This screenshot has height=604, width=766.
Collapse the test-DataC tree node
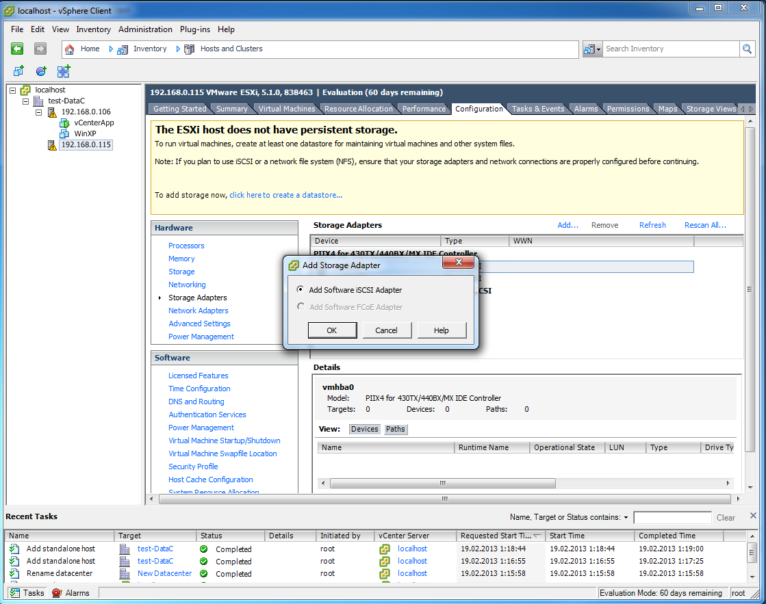25,101
